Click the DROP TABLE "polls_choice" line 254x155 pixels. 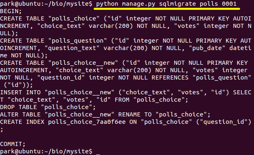pyautogui.click(x=48, y=107)
